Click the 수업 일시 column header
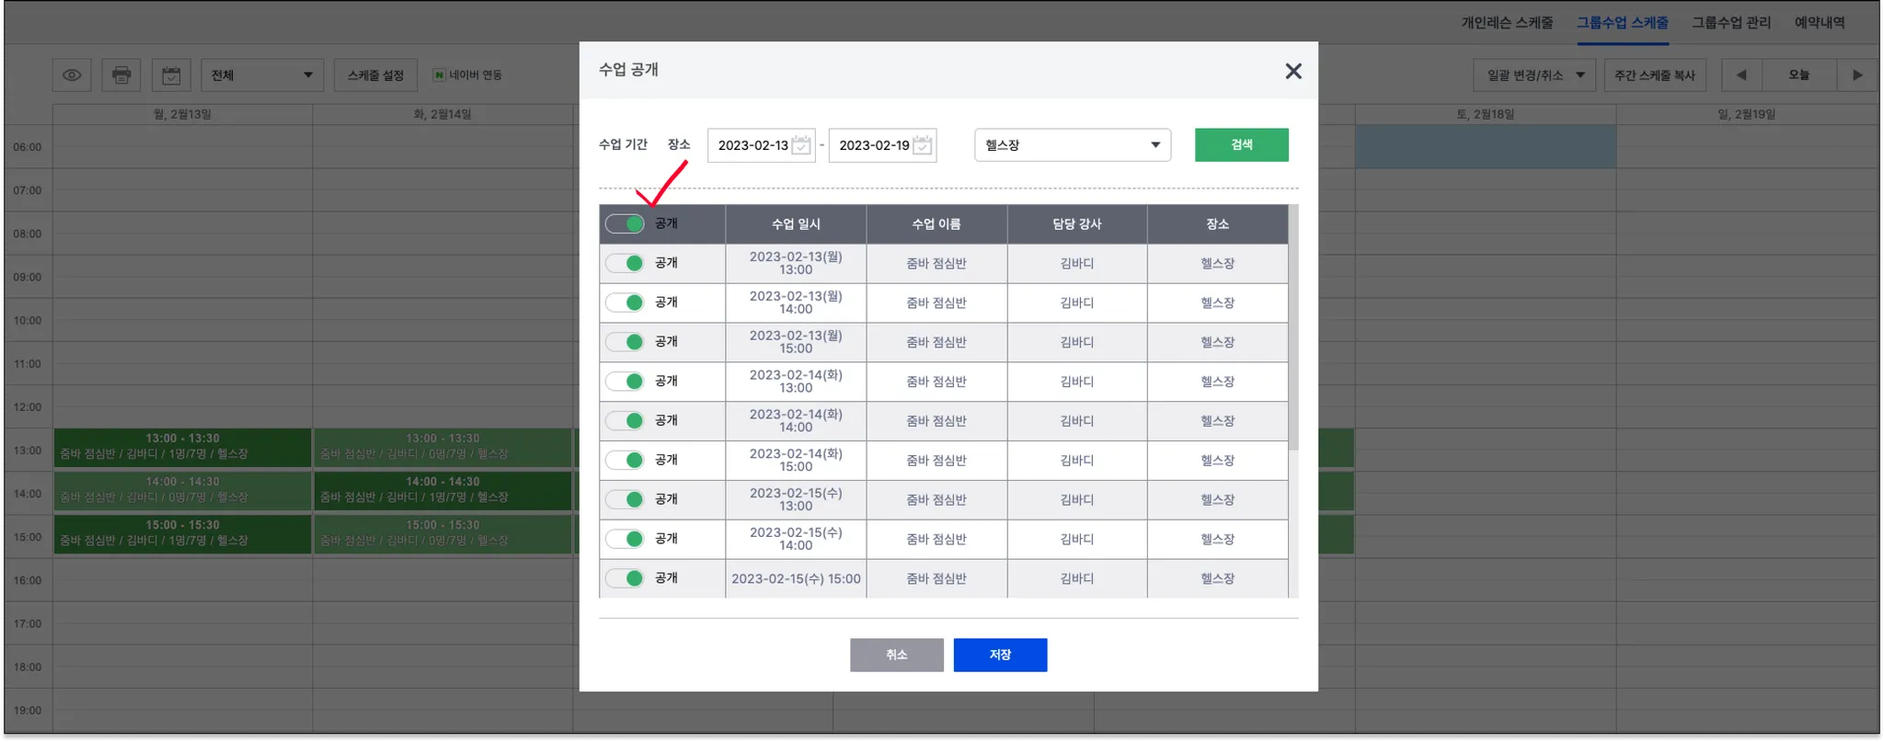Image resolution: width=1884 pixels, height=742 pixels. pos(796,224)
